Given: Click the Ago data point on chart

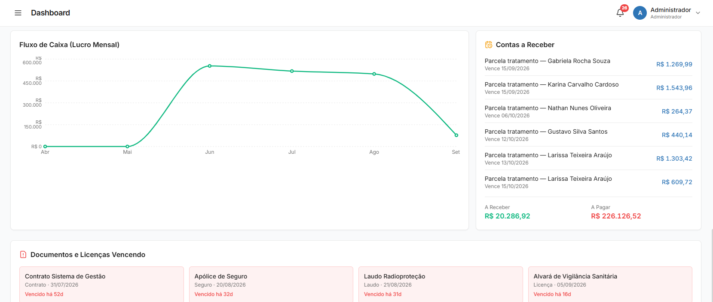Looking at the screenshot, I should [x=374, y=74].
